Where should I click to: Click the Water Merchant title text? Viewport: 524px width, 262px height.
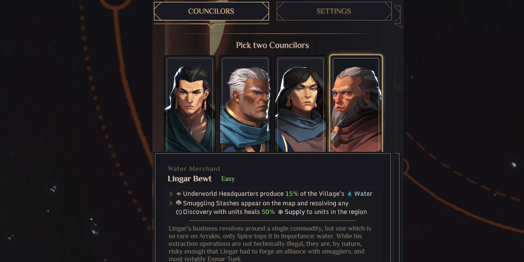click(194, 169)
